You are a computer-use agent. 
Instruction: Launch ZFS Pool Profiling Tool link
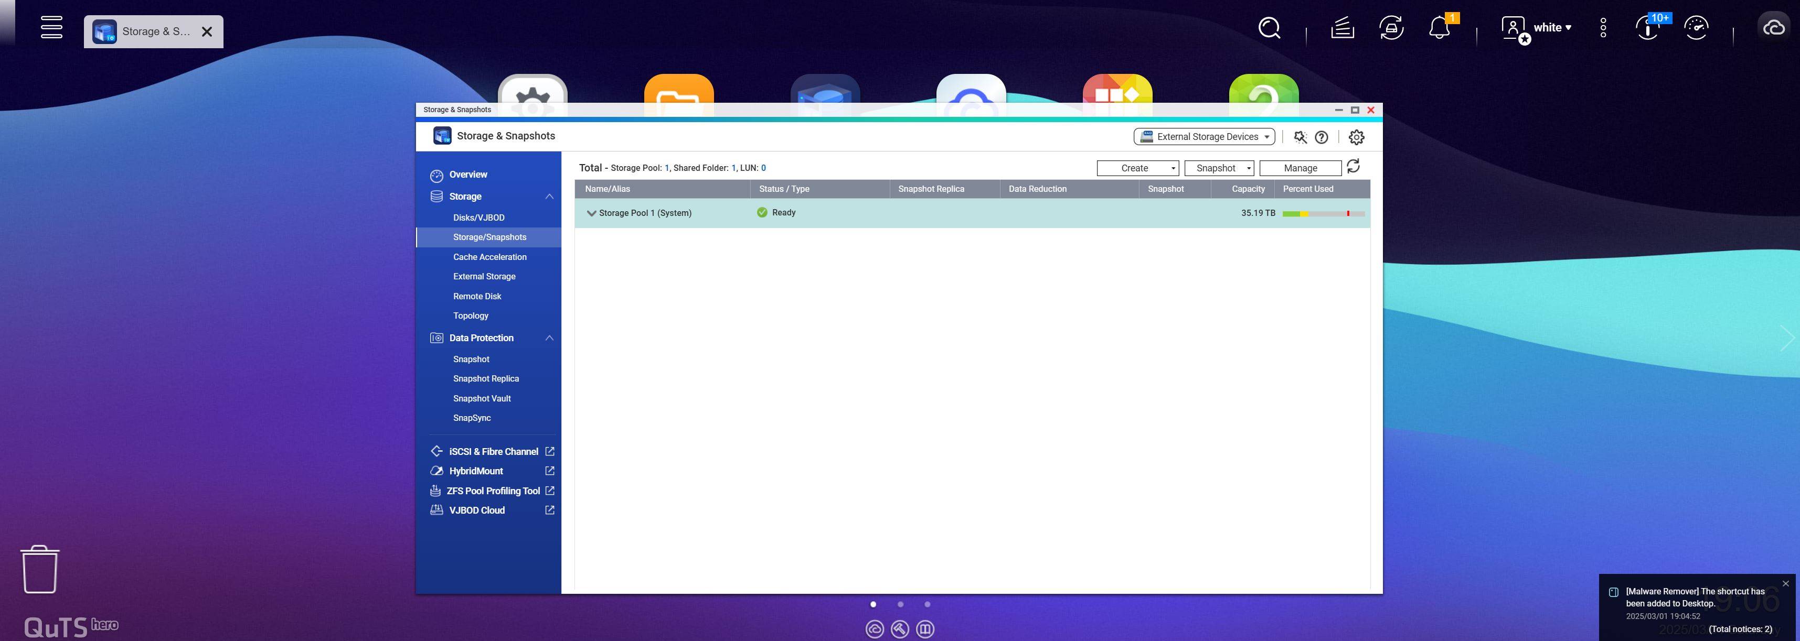pos(492,491)
